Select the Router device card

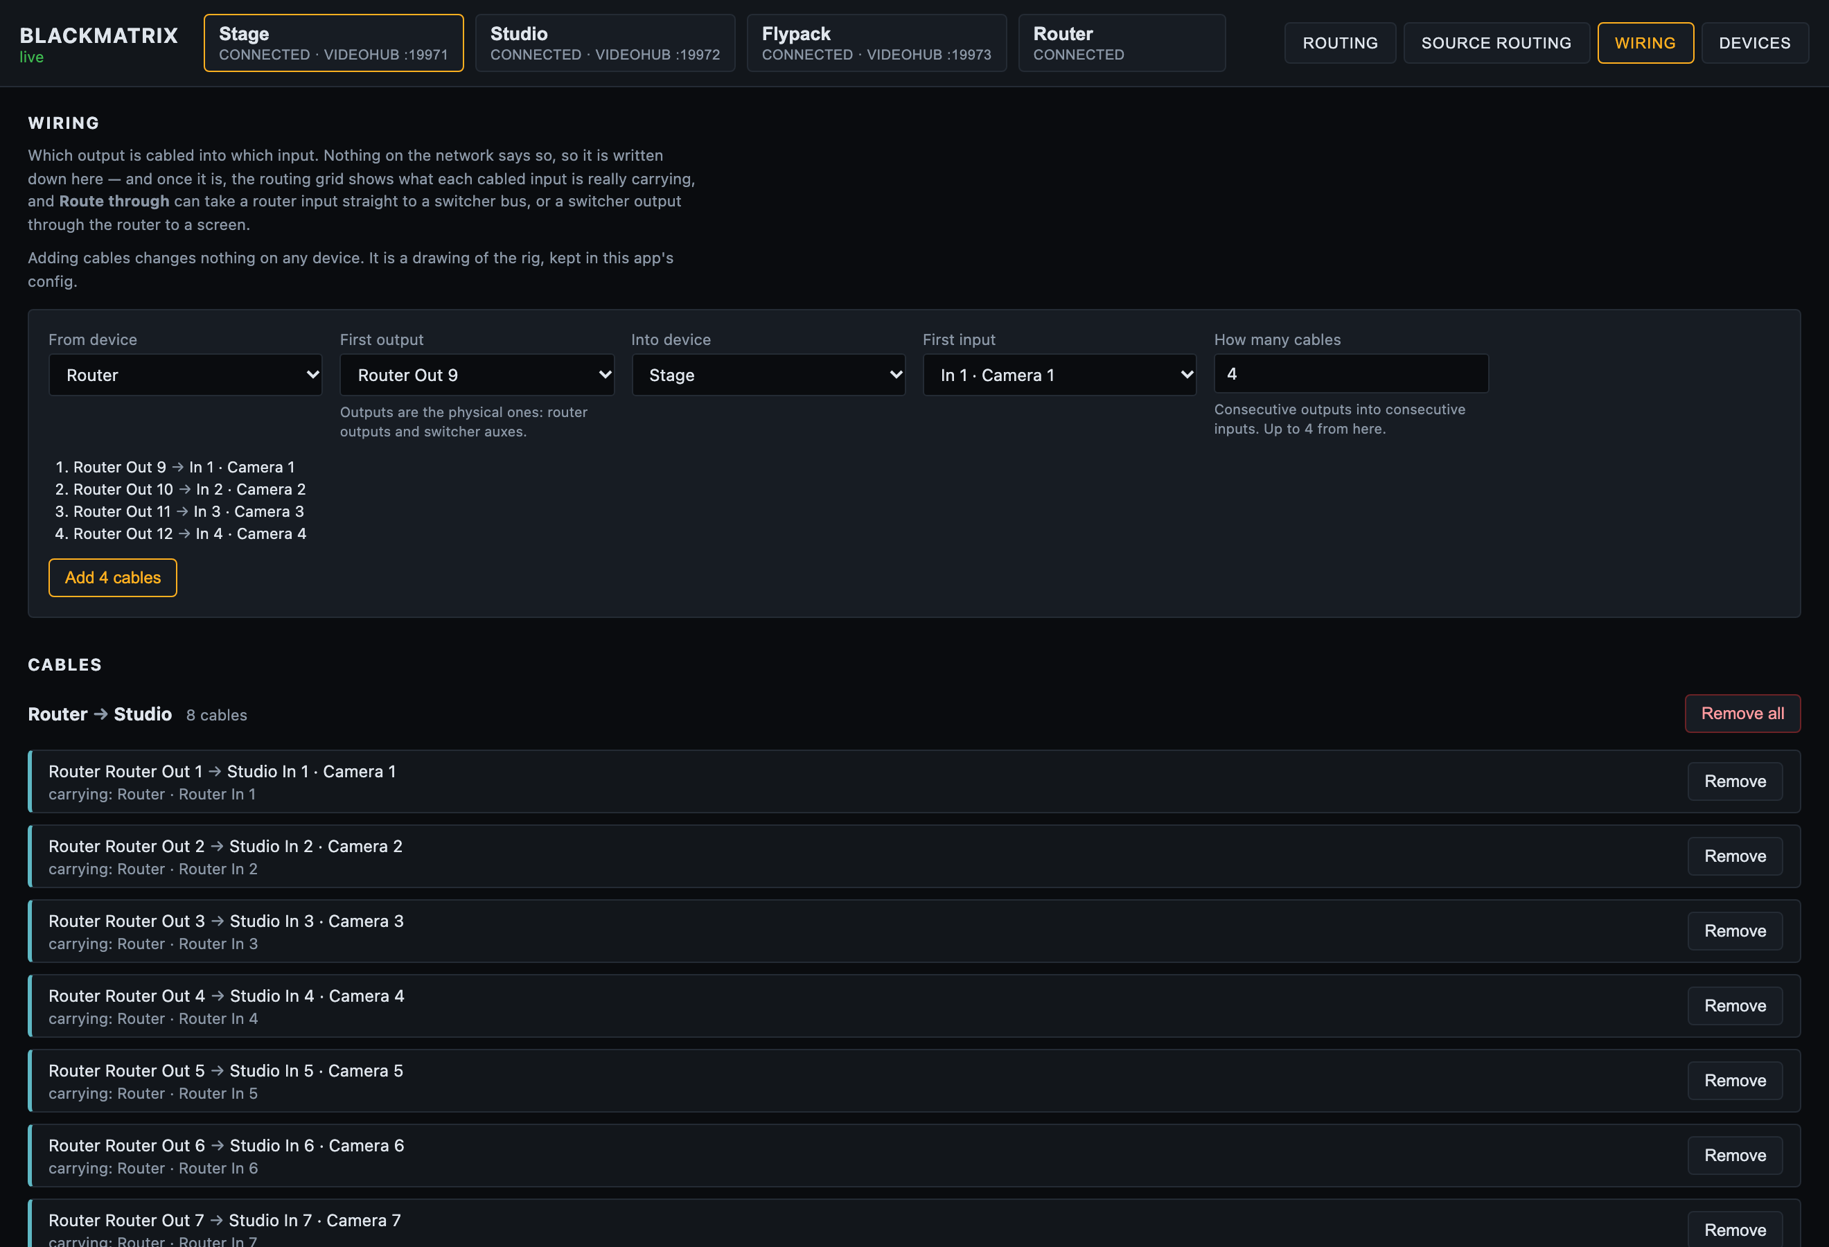point(1122,42)
